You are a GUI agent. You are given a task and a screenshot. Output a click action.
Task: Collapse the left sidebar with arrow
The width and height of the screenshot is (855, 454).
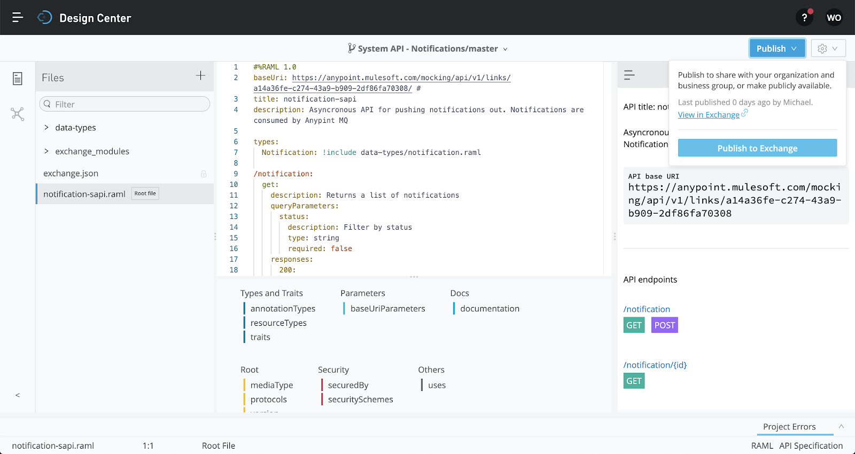[18, 395]
